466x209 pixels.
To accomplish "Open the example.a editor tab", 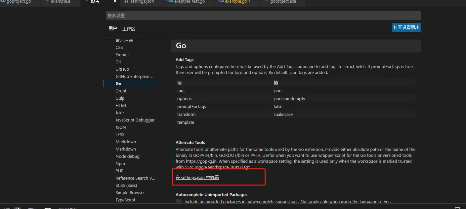I will point(61,2).
